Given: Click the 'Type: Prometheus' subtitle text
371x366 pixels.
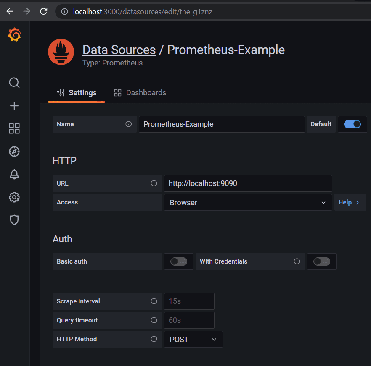Looking at the screenshot, I should 112,63.
